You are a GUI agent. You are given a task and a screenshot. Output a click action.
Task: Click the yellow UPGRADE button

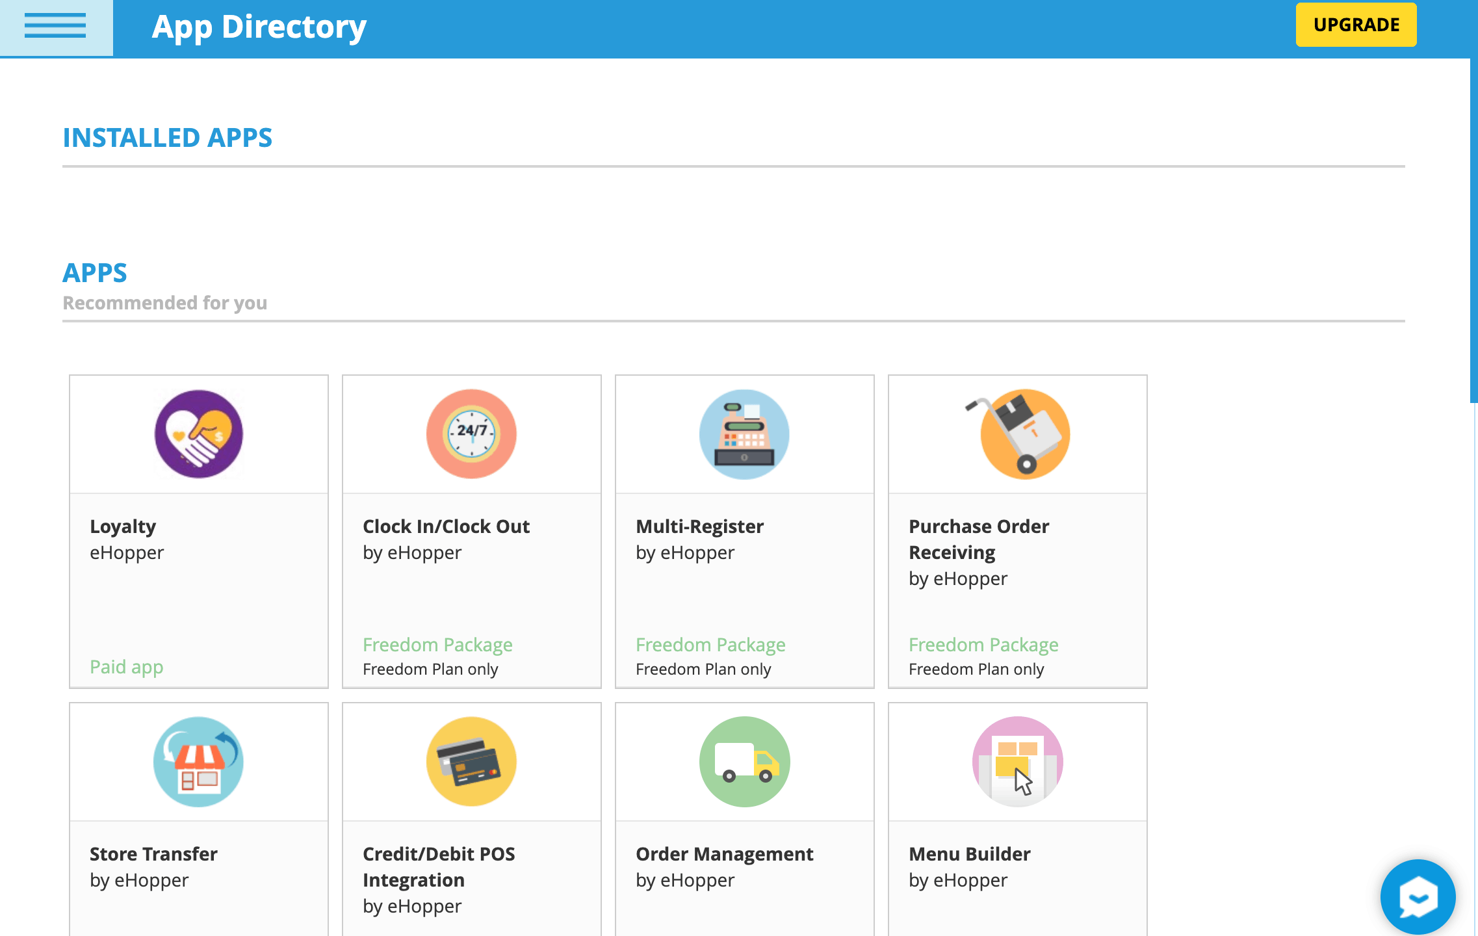point(1356,25)
